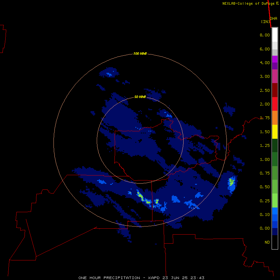The image size is (280, 280).
Task: Select the light blue swatch between 0.25 and 0.10
Action: click(275, 211)
